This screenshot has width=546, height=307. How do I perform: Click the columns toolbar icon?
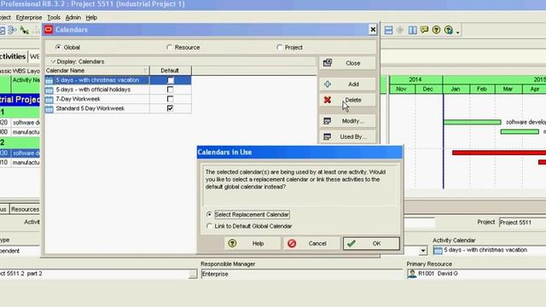[412, 31]
